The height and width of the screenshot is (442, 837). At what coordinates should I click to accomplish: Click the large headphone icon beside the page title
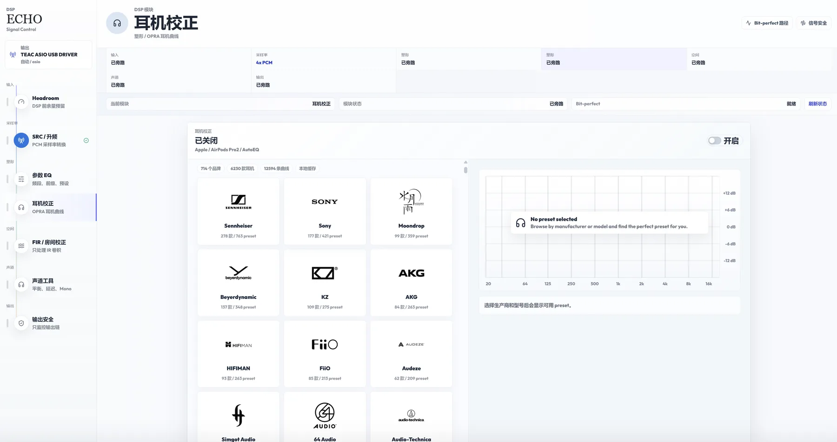117,23
